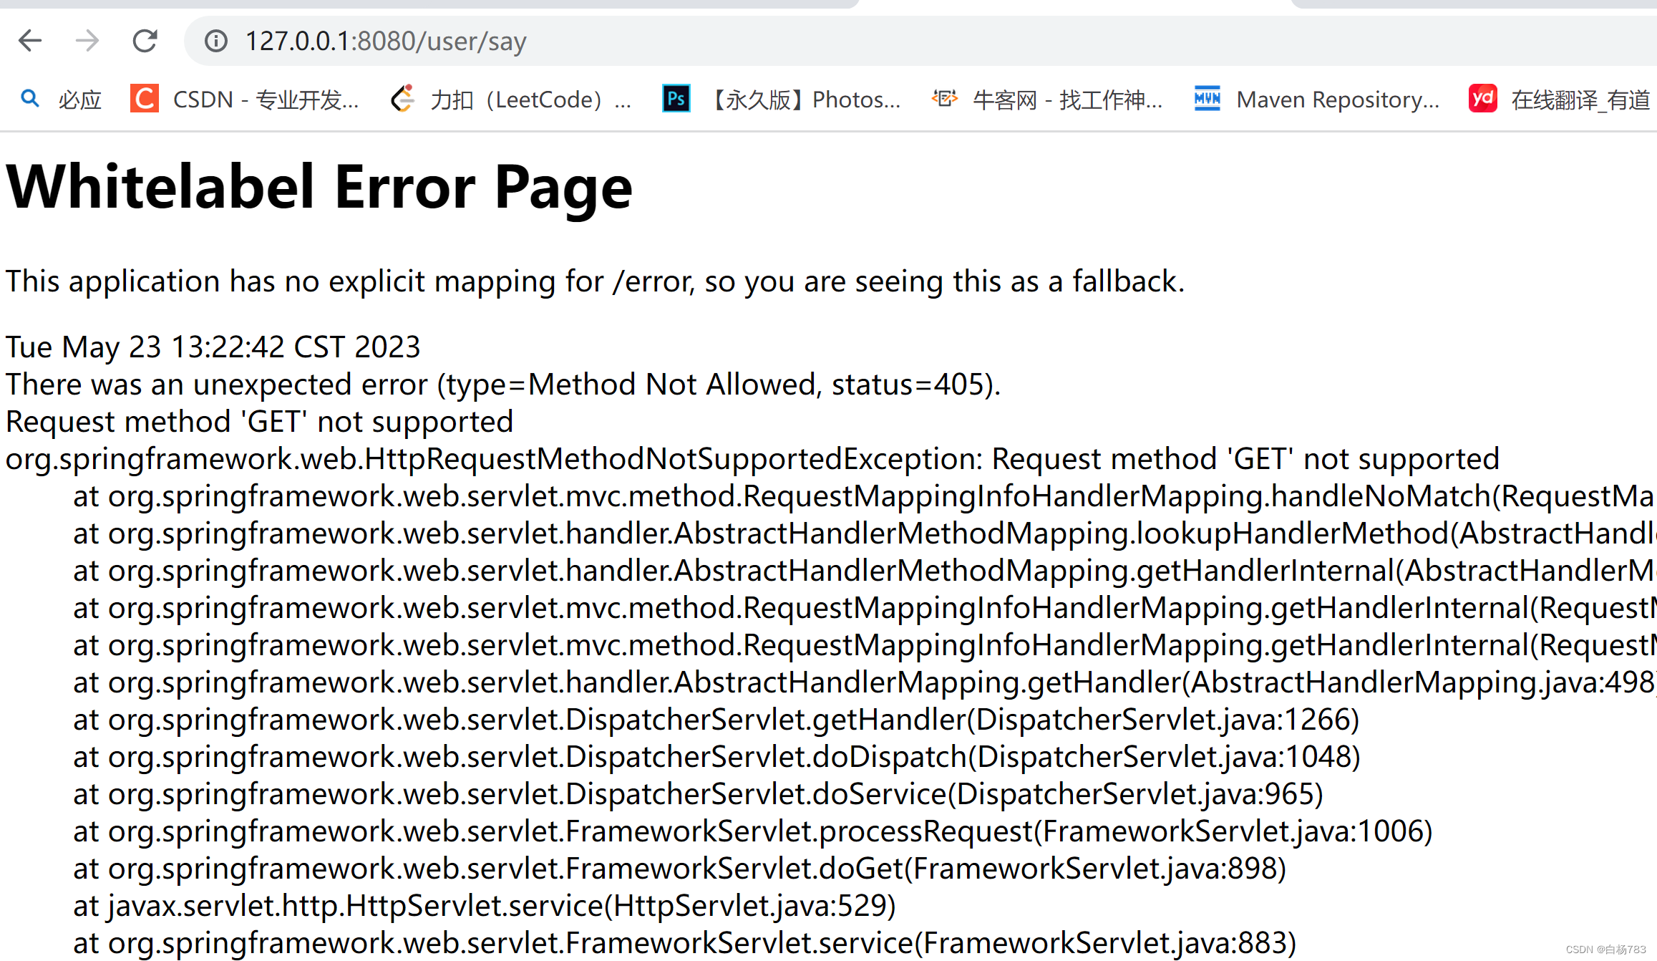Click the Bing search bookmark icon
This screenshot has height=961, width=1657.
[x=30, y=99]
